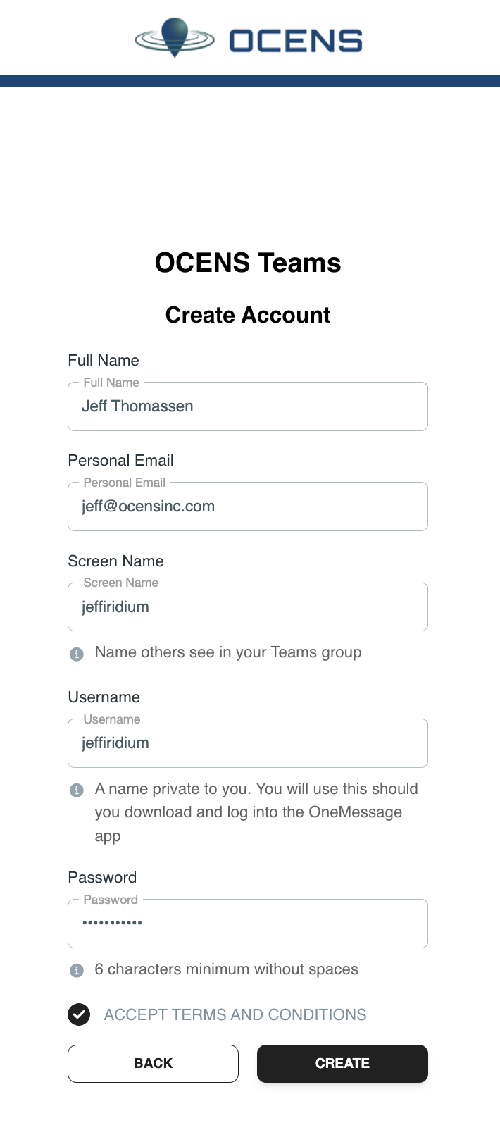Viewport: 500px width, 1130px height.
Task: Click the Username input field
Action: tap(248, 743)
